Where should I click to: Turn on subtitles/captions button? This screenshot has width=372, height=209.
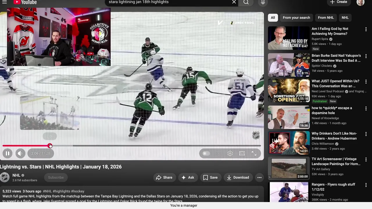pos(218,153)
